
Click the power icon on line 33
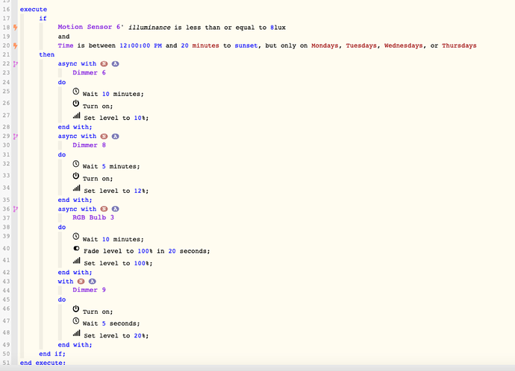coord(76,176)
